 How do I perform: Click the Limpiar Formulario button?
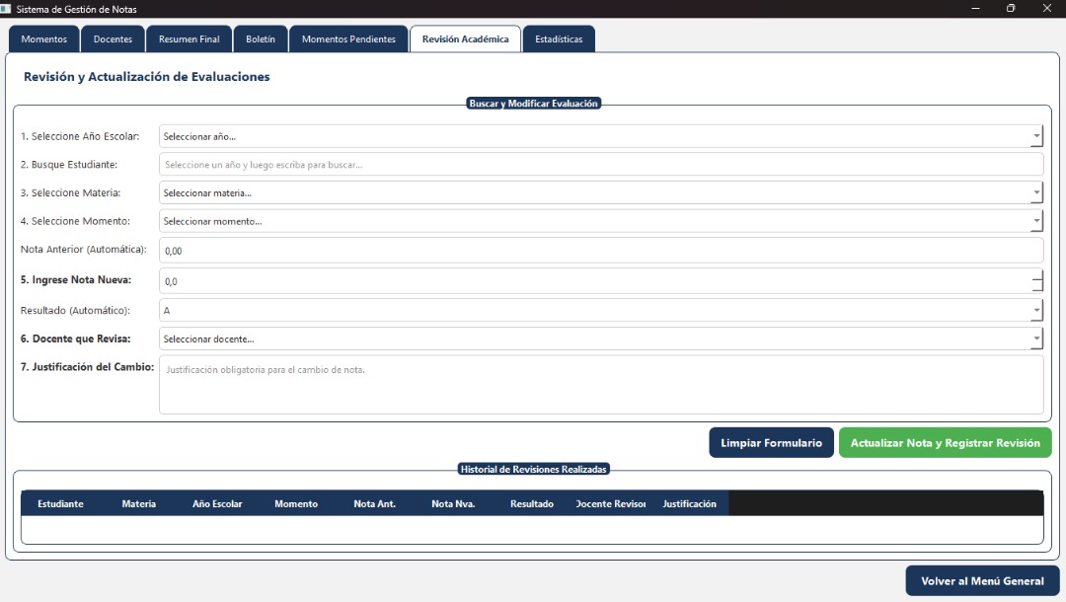[771, 443]
